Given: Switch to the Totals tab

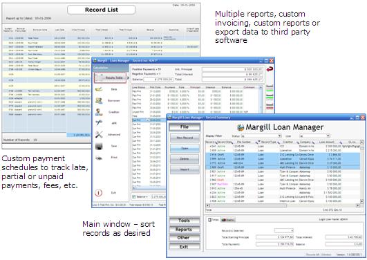Looking at the screenshot, I should (x=214, y=220).
